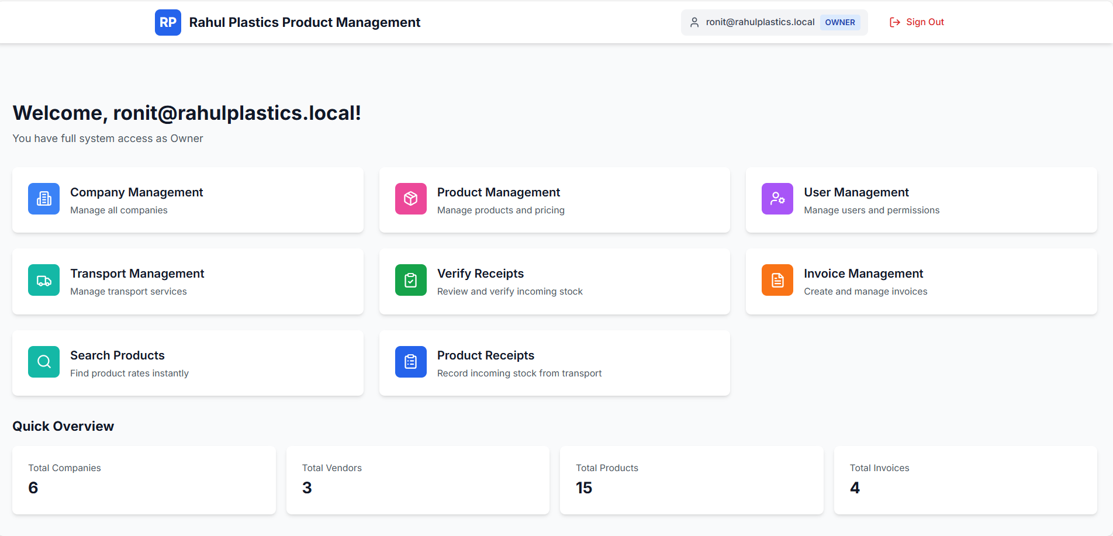Click the purple User Management icon
This screenshot has width=1113, height=536.
coord(777,199)
